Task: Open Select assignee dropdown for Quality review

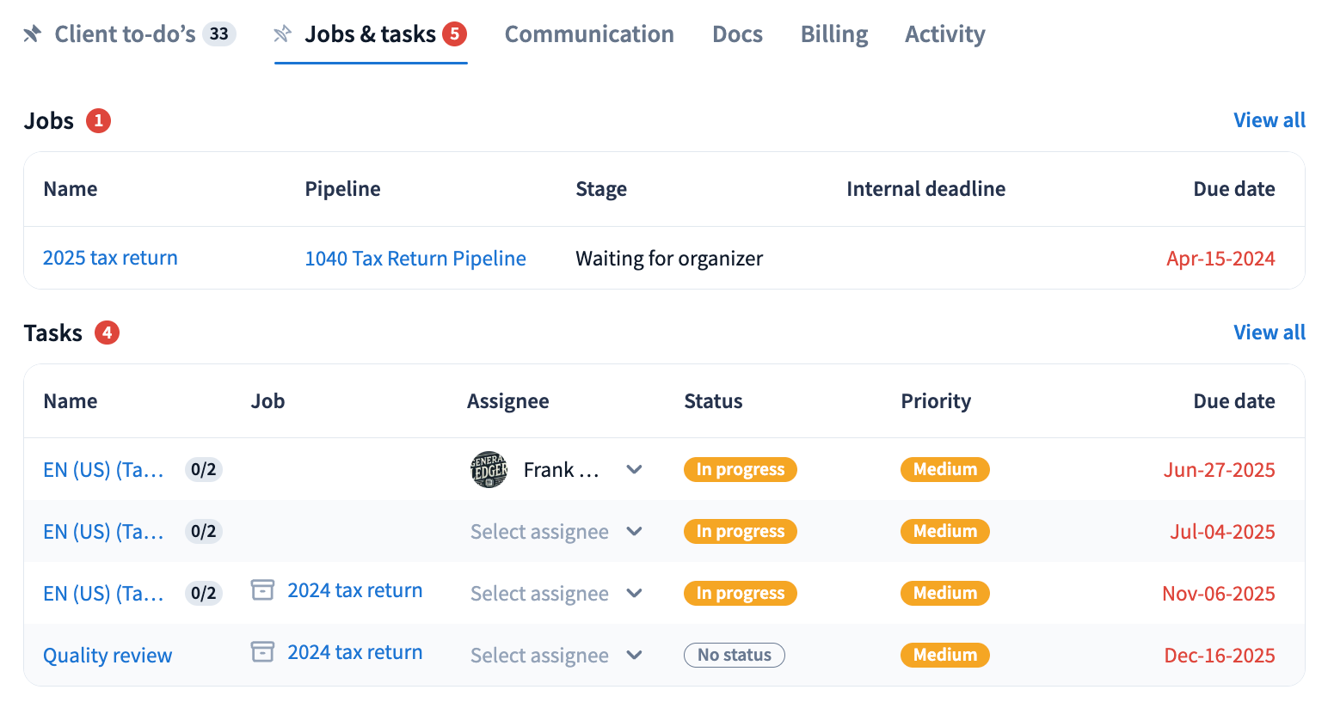Action: point(634,656)
